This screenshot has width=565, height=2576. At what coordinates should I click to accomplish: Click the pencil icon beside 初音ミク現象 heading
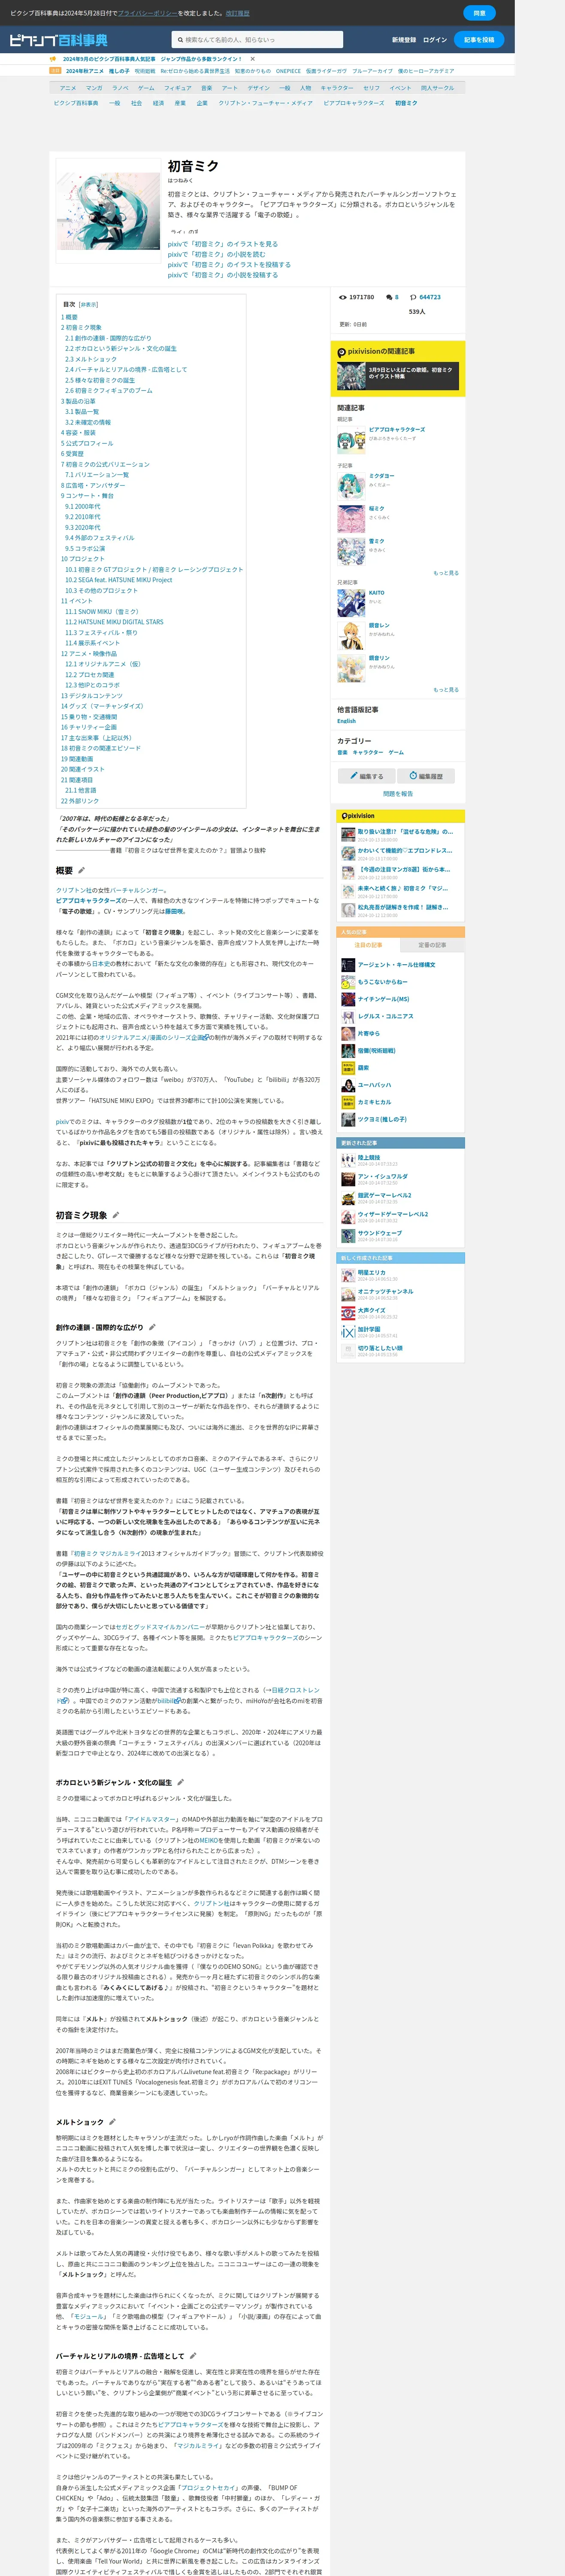tap(116, 1215)
